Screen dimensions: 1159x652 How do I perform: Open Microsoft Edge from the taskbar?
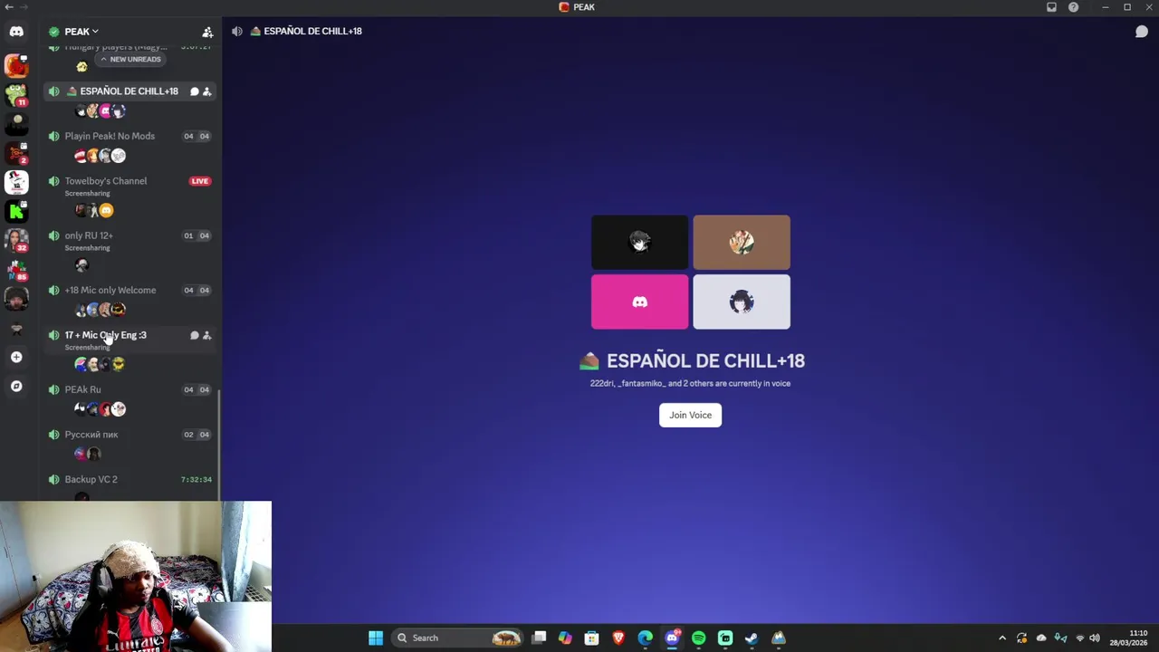[645, 638]
